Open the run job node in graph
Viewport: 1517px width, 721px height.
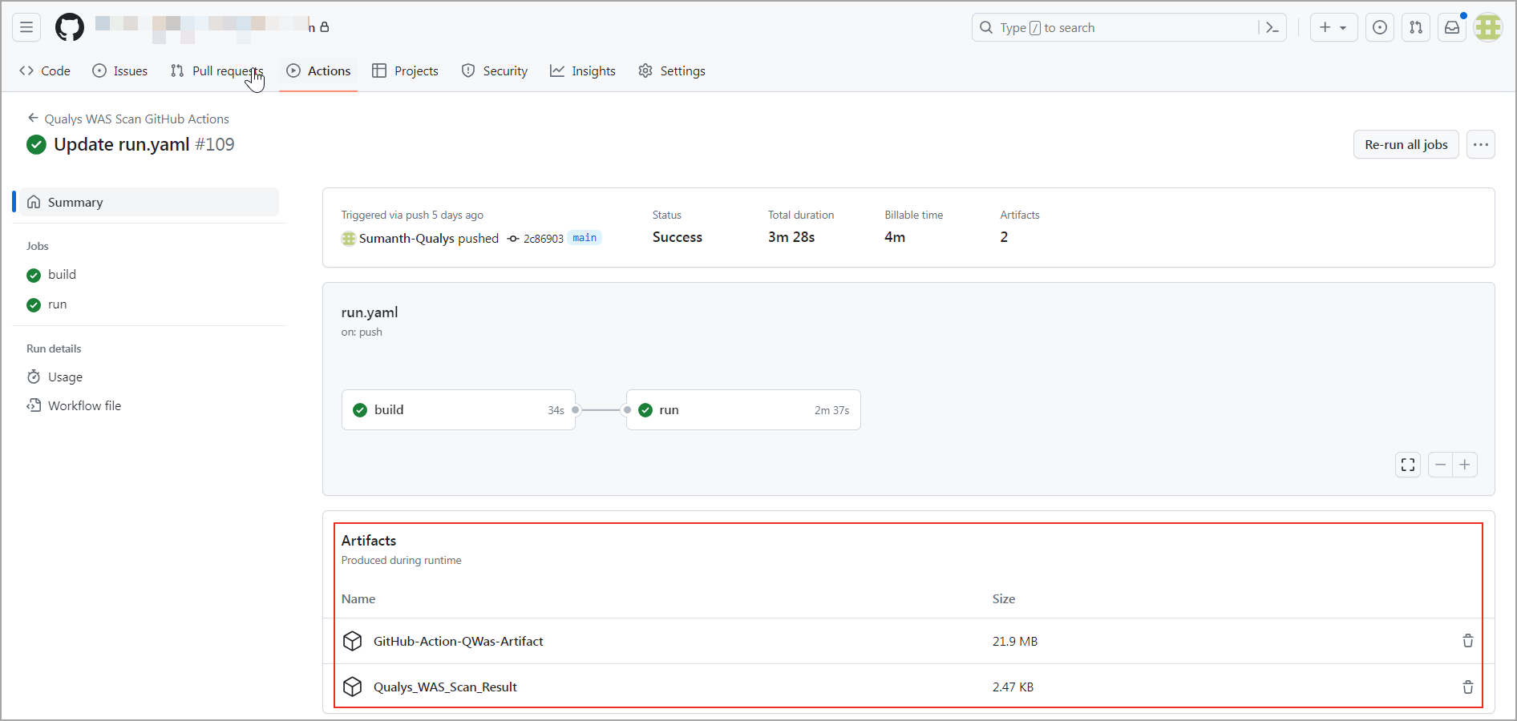(744, 410)
